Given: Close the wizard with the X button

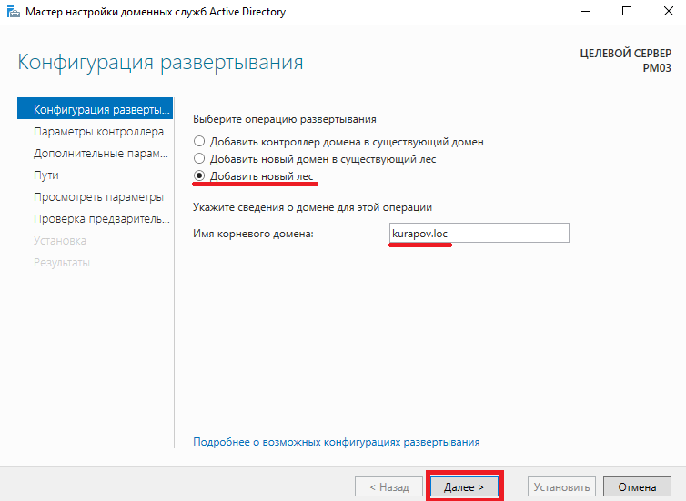Looking at the screenshot, I should pyautogui.click(x=668, y=12).
